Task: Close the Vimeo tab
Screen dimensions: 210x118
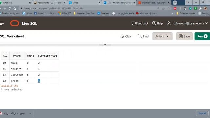Action: 99,3
